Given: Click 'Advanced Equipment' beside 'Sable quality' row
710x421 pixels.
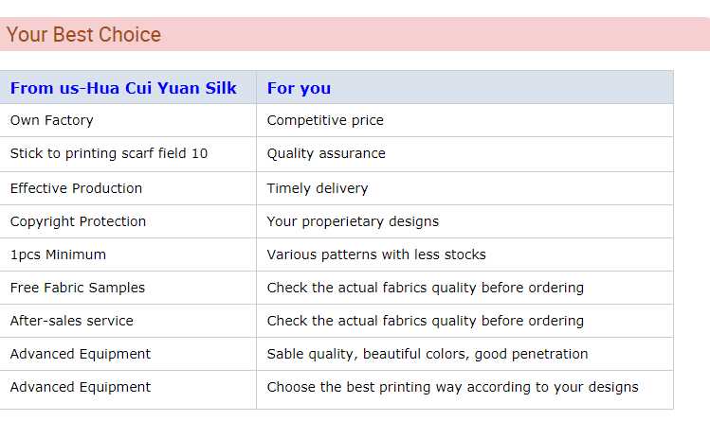Looking at the screenshot, I should click(81, 354).
